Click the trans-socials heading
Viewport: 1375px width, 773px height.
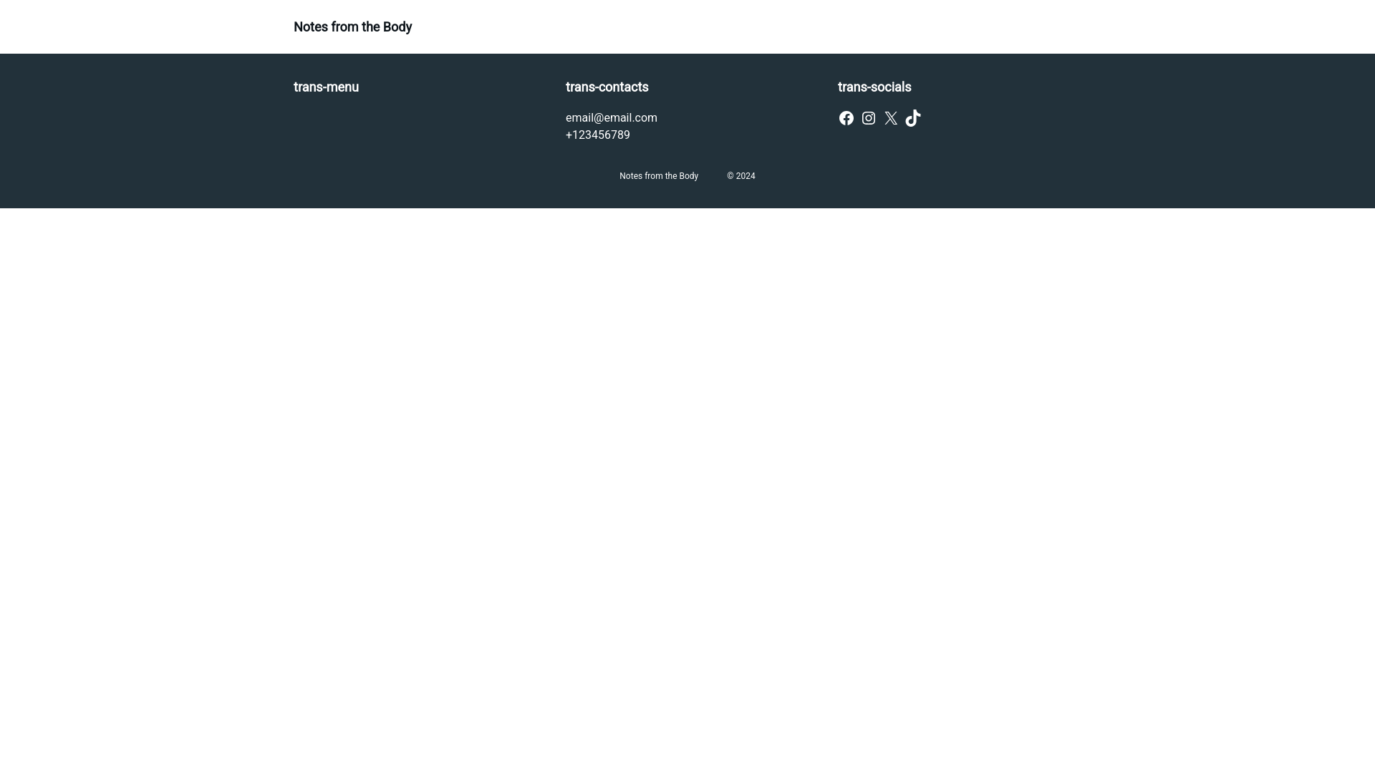tap(874, 87)
